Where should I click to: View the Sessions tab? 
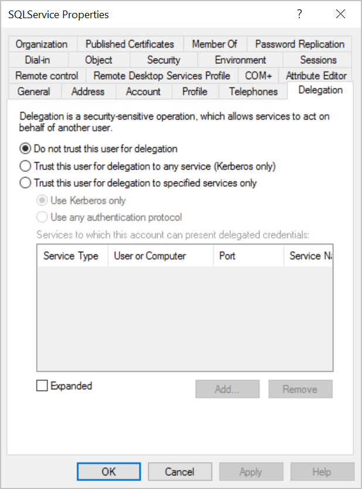tap(318, 60)
